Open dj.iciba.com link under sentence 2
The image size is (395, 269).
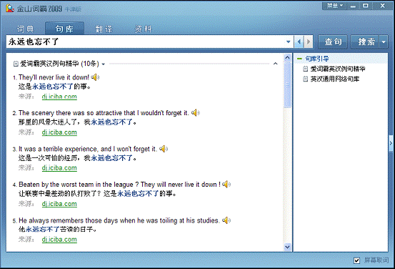59,132
